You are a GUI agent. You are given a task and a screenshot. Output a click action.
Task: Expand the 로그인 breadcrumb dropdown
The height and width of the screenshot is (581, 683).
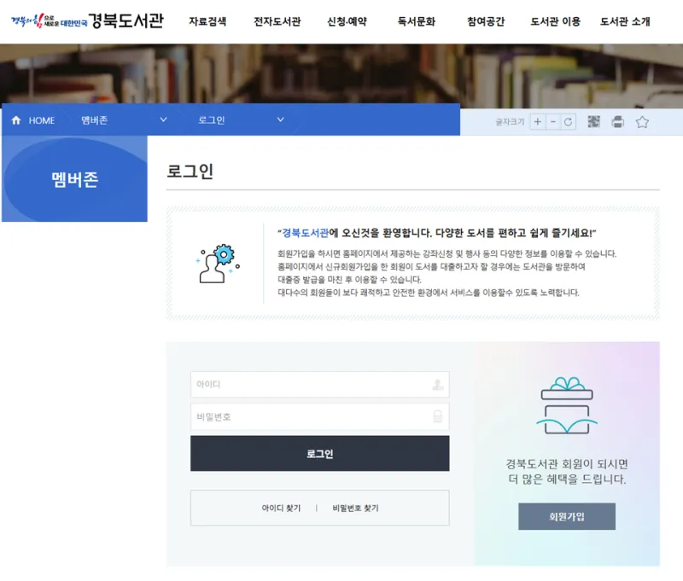[281, 119]
